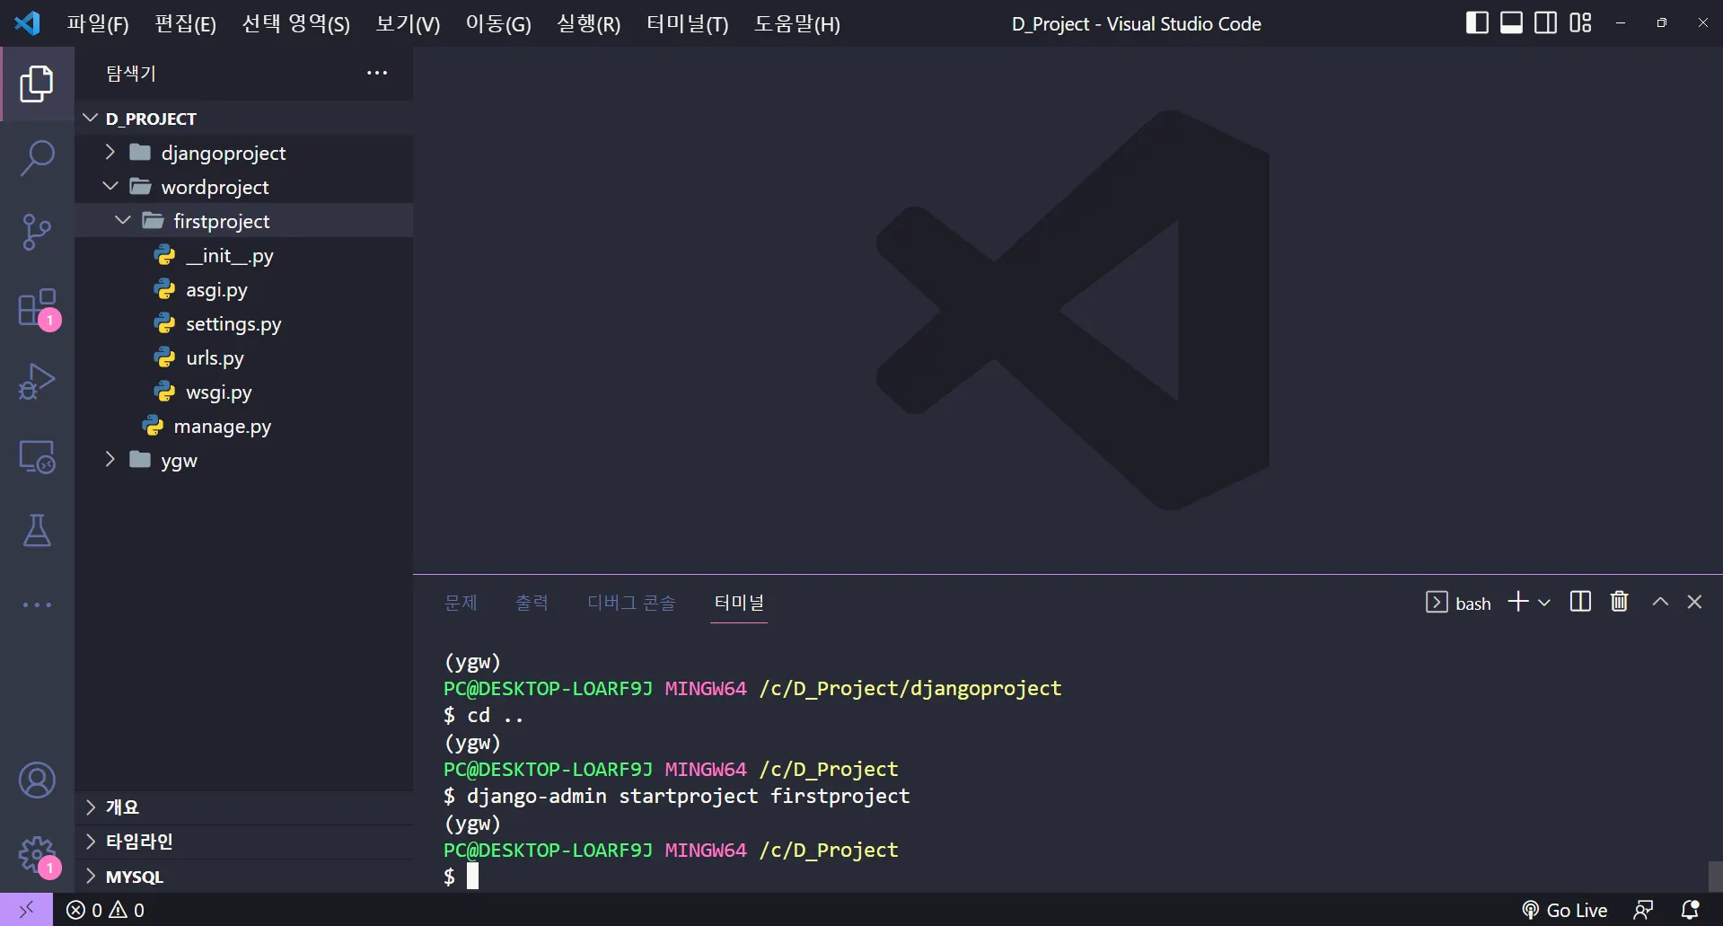Open asgi.py file
This screenshot has width=1723, height=926.
[243, 289]
